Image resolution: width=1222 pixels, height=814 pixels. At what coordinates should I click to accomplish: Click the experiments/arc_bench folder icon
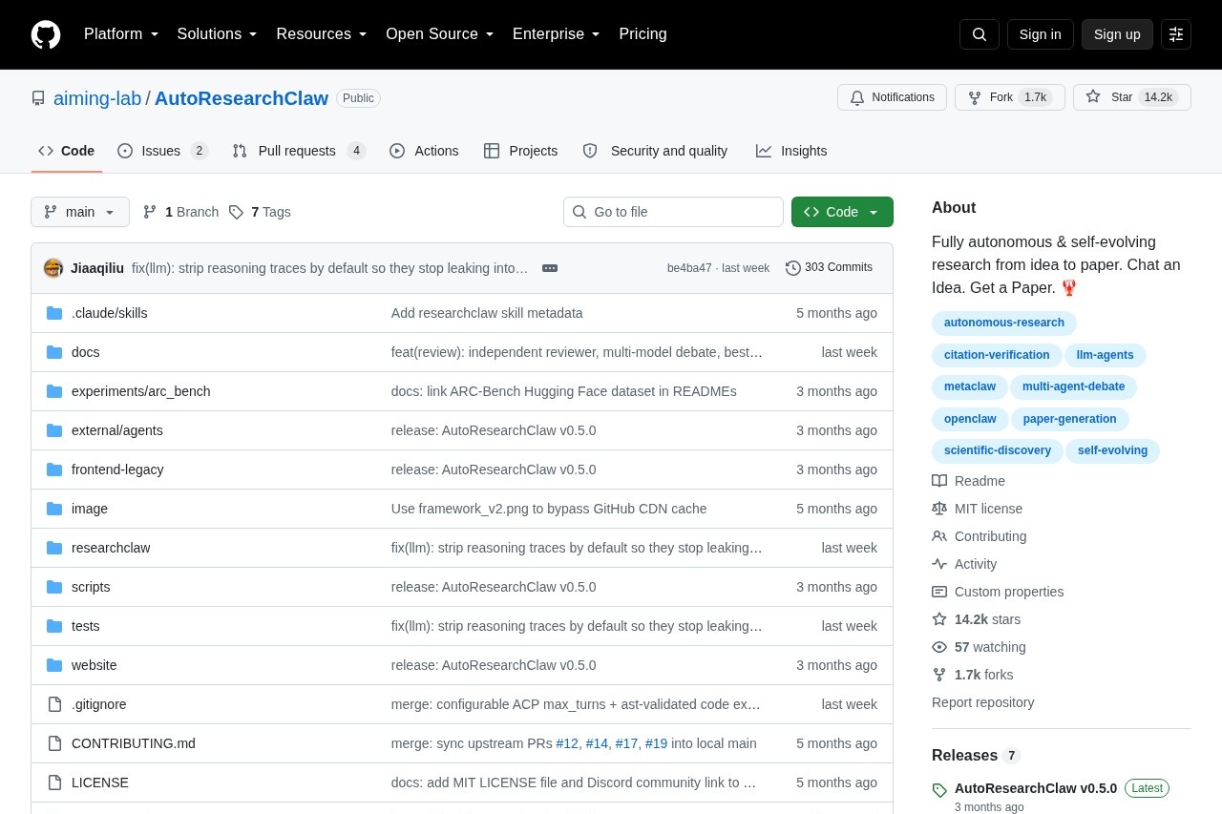coord(54,391)
